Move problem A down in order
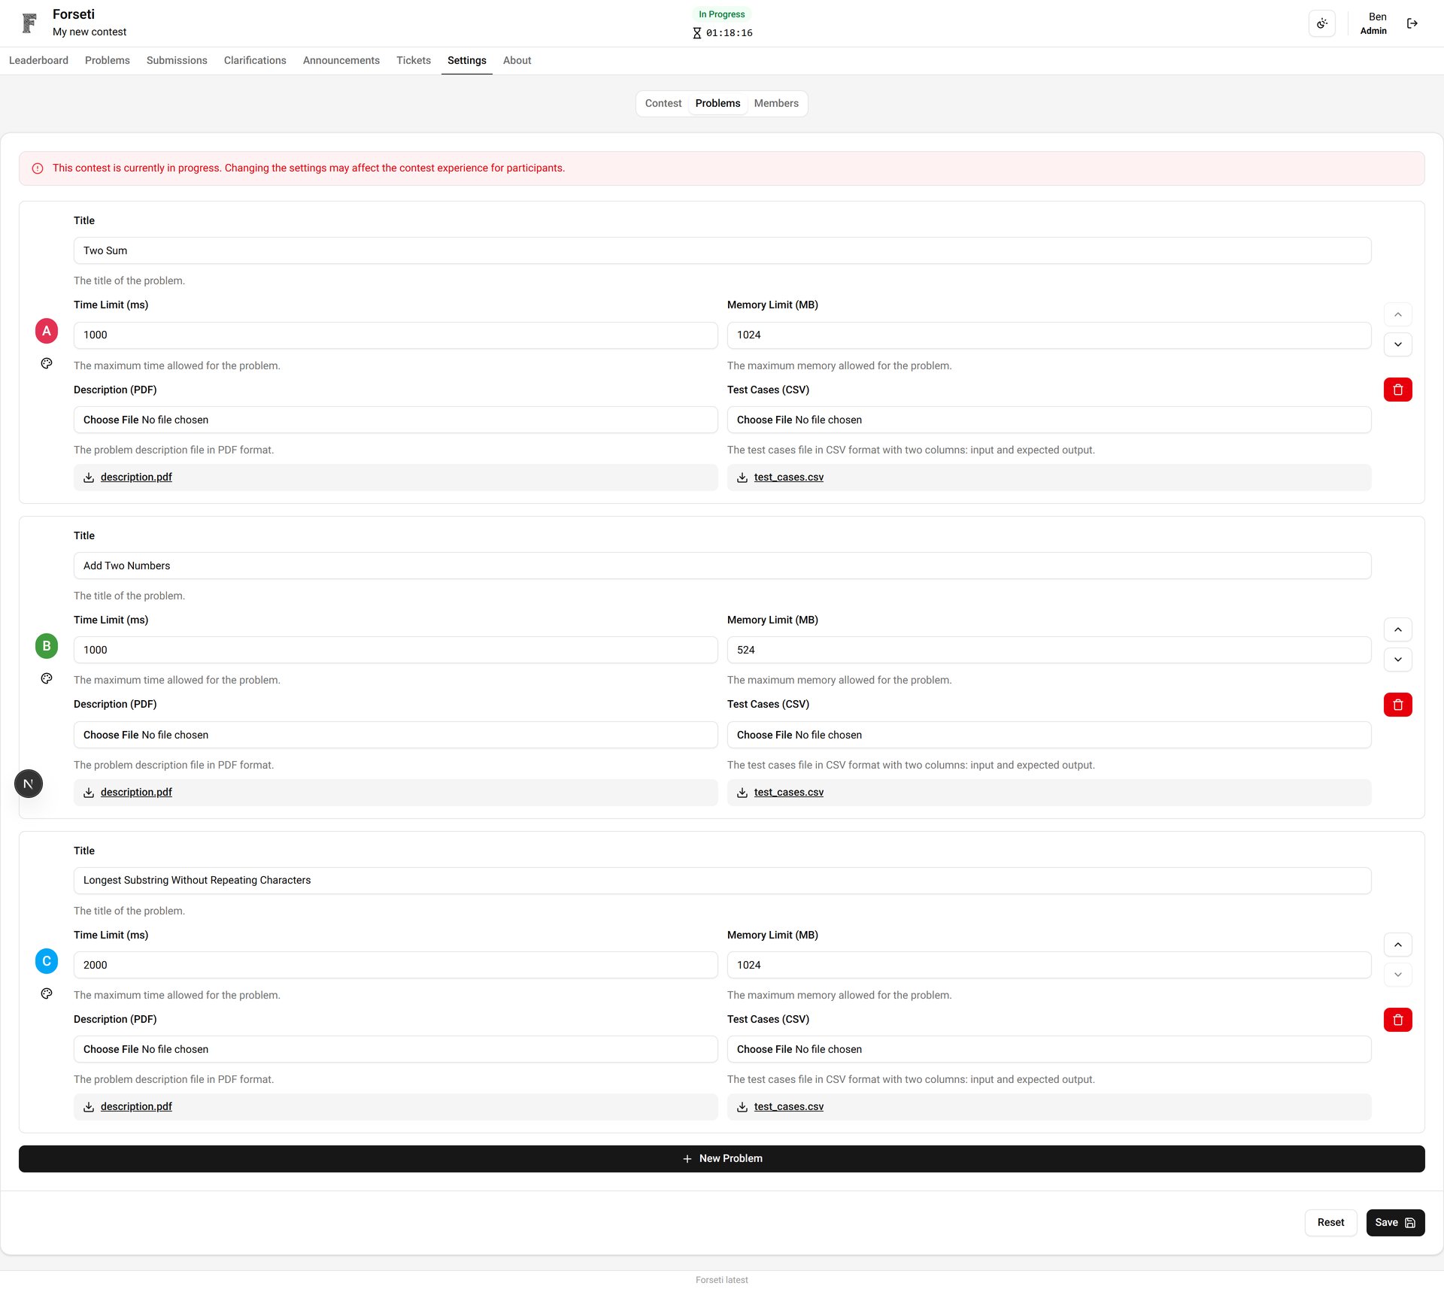This screenshot has height=1289, width=1444. (x=1398, y=345)
